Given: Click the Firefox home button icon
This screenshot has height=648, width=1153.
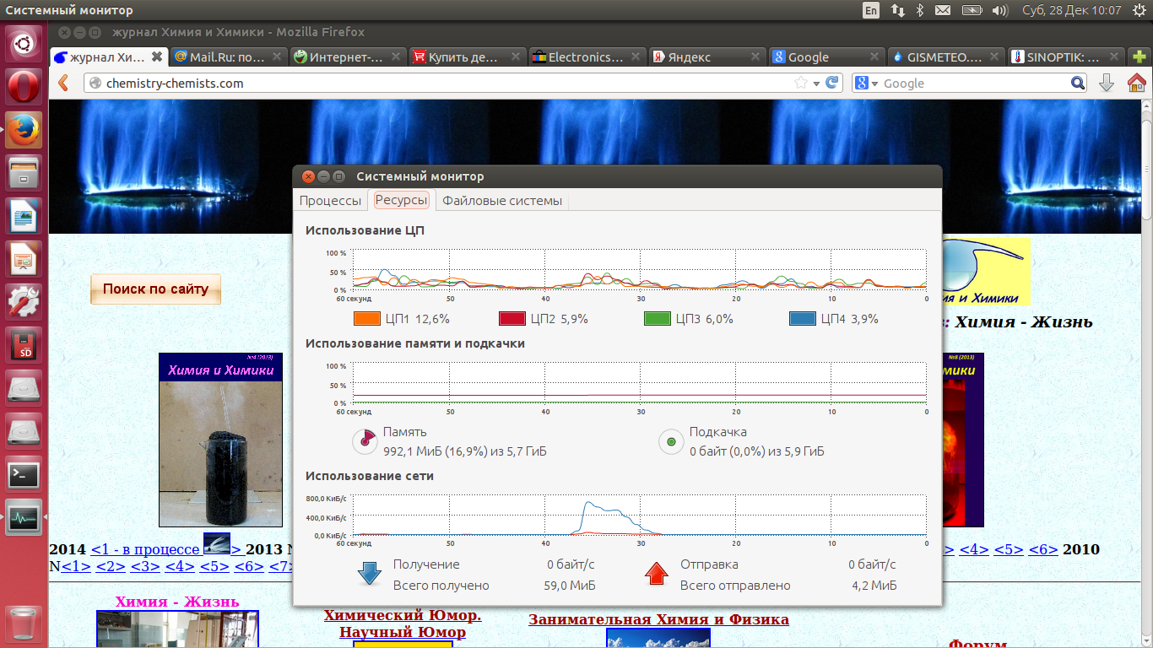Looking at the screenshot, I should [x=1136, y=83].
